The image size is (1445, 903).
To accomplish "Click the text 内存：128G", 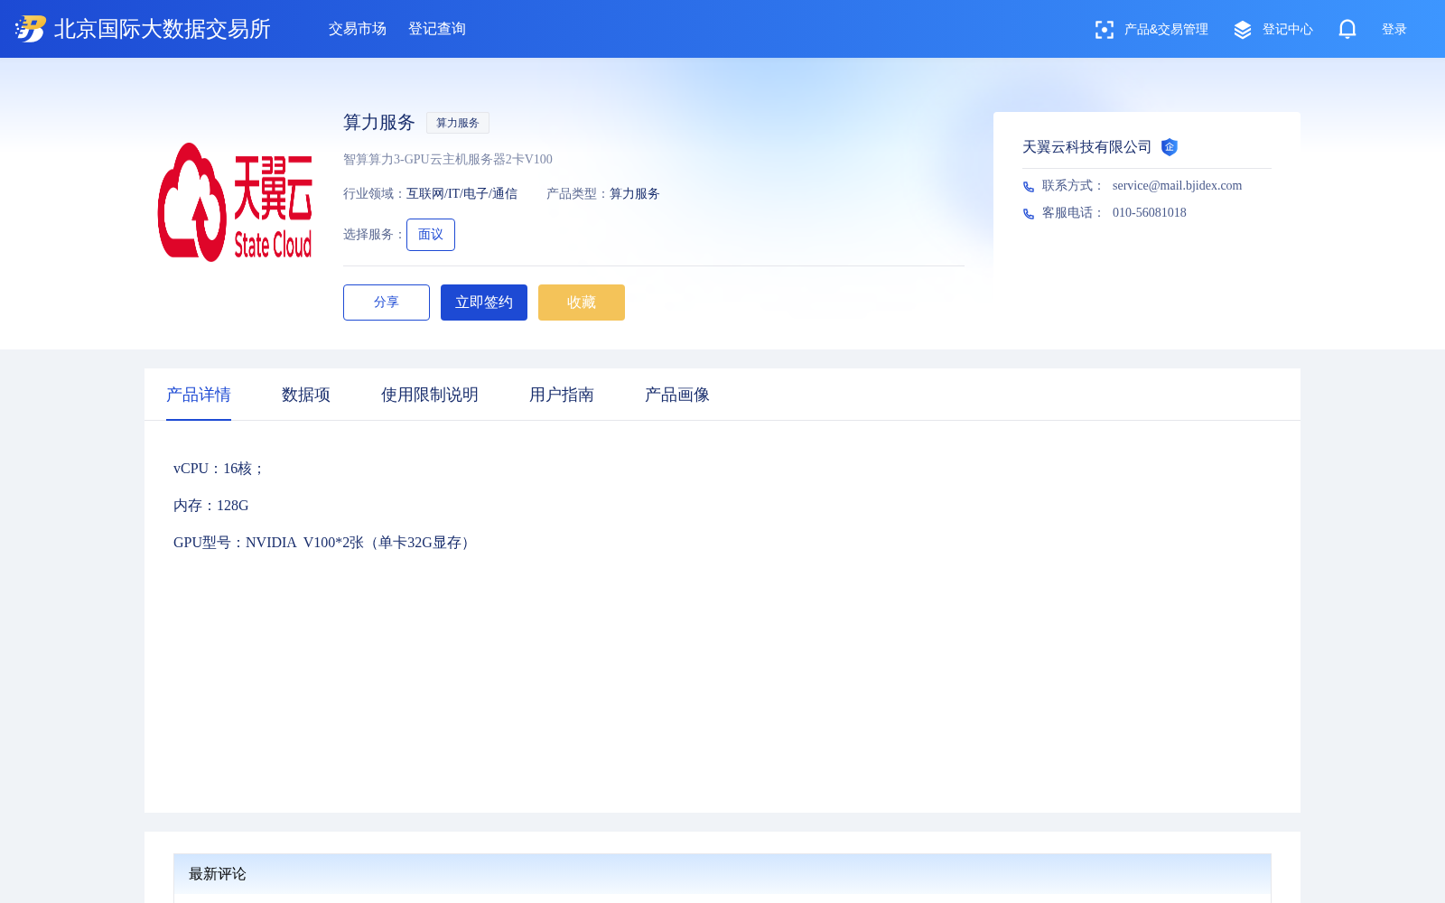I will (x=211, y=506).
